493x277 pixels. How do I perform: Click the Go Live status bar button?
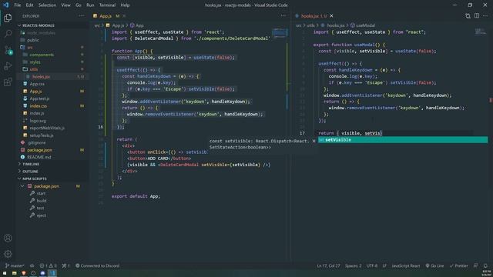434,265
